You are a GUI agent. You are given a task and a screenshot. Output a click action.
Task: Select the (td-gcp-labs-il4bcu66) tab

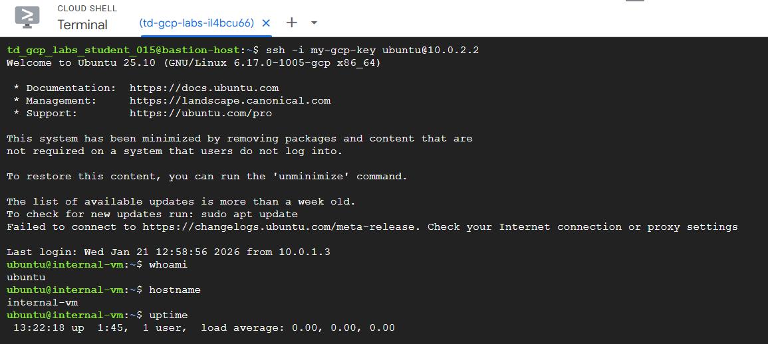[x=197, y=23]
